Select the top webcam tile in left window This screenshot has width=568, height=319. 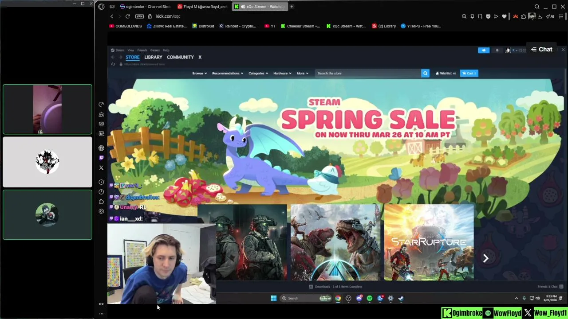tap(47, 109)
